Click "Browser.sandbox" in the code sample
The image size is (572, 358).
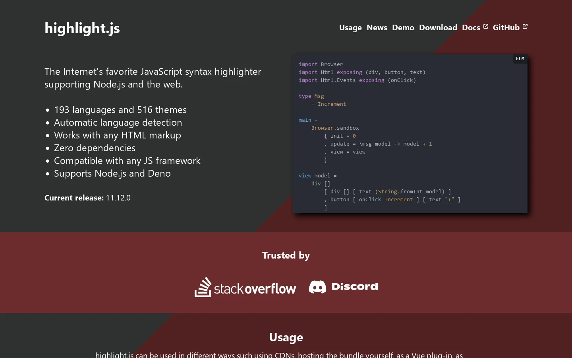(335, 128)
